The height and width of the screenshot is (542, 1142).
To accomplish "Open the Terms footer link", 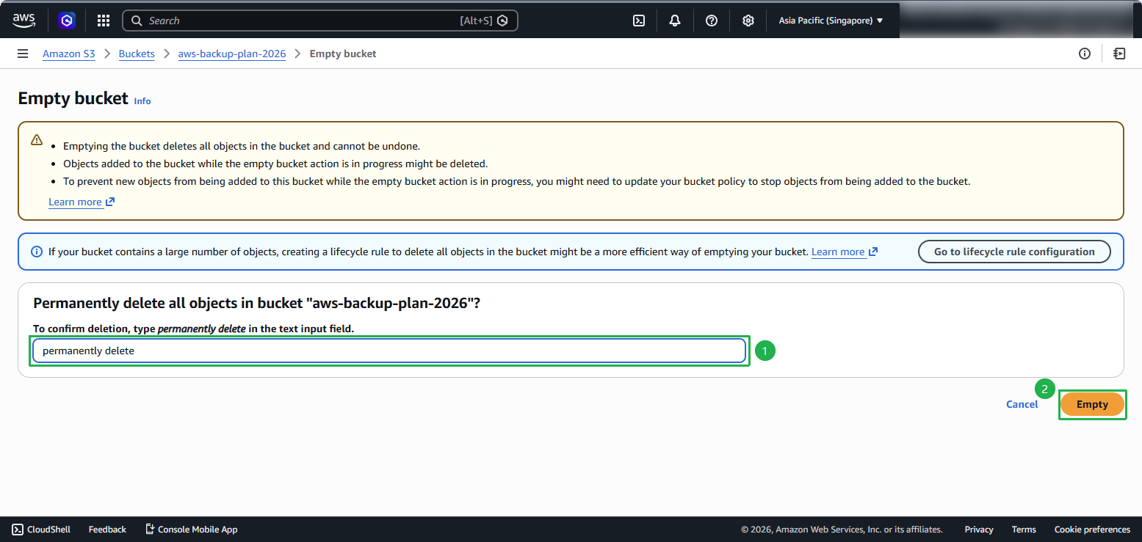I will [x=1024, y=530].
